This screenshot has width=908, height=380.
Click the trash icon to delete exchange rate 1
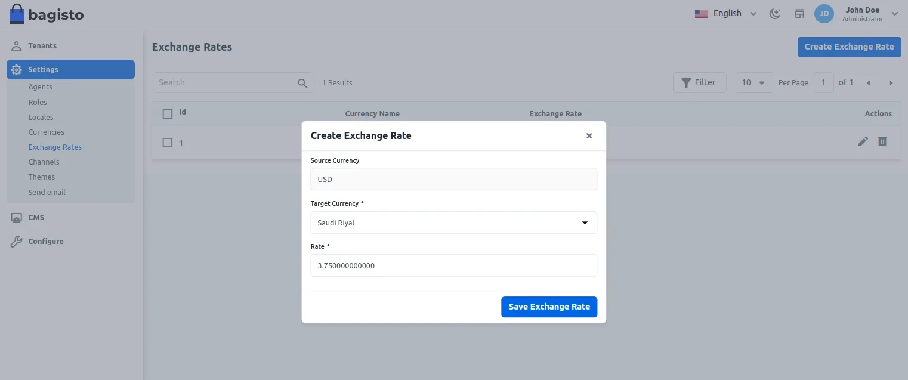tap(882, 142)
